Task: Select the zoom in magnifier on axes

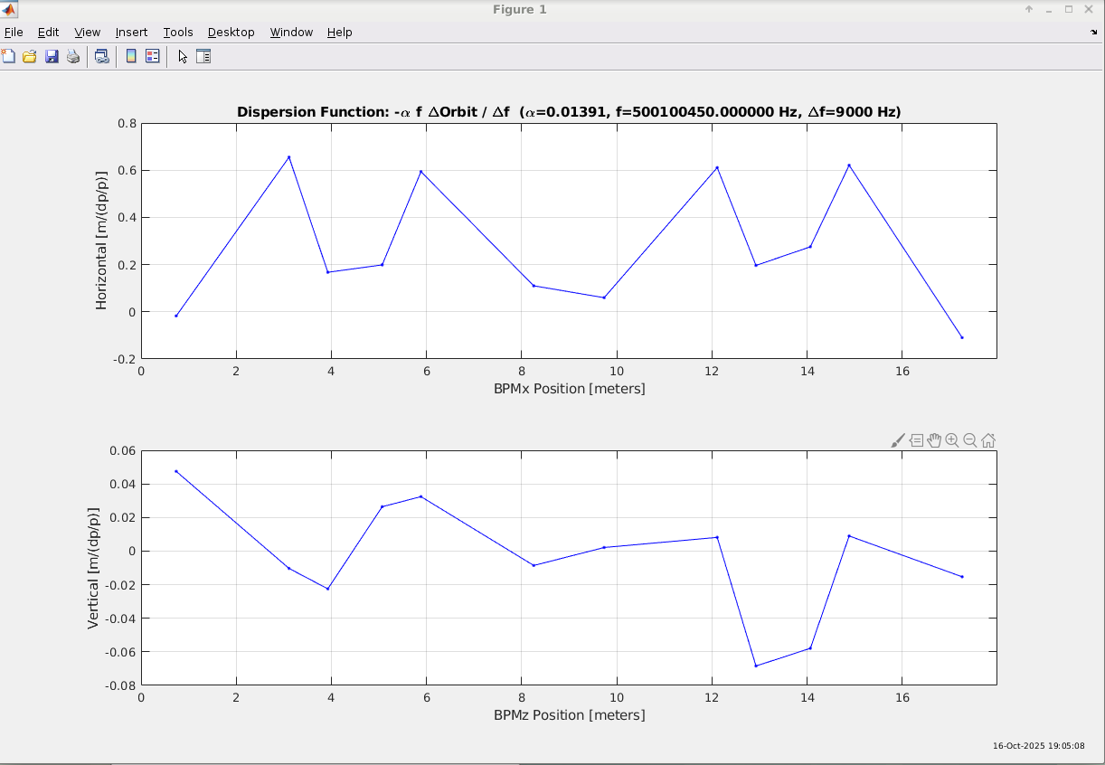Action: pyautogui.click(x=952, y=440)
